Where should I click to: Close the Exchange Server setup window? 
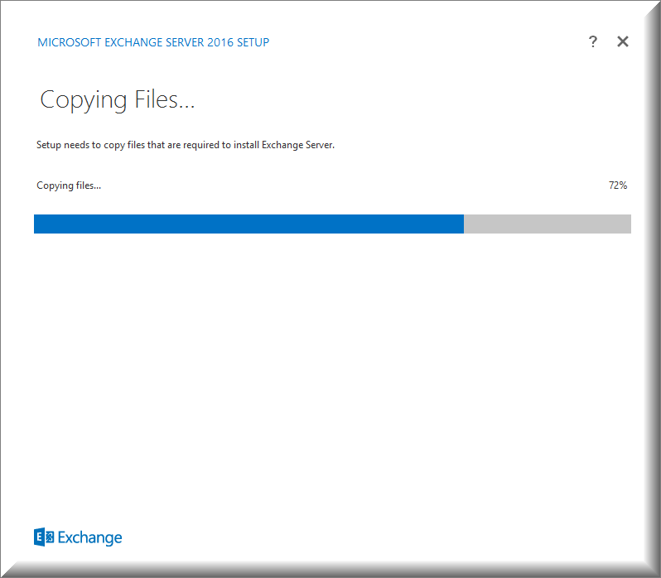623,41
